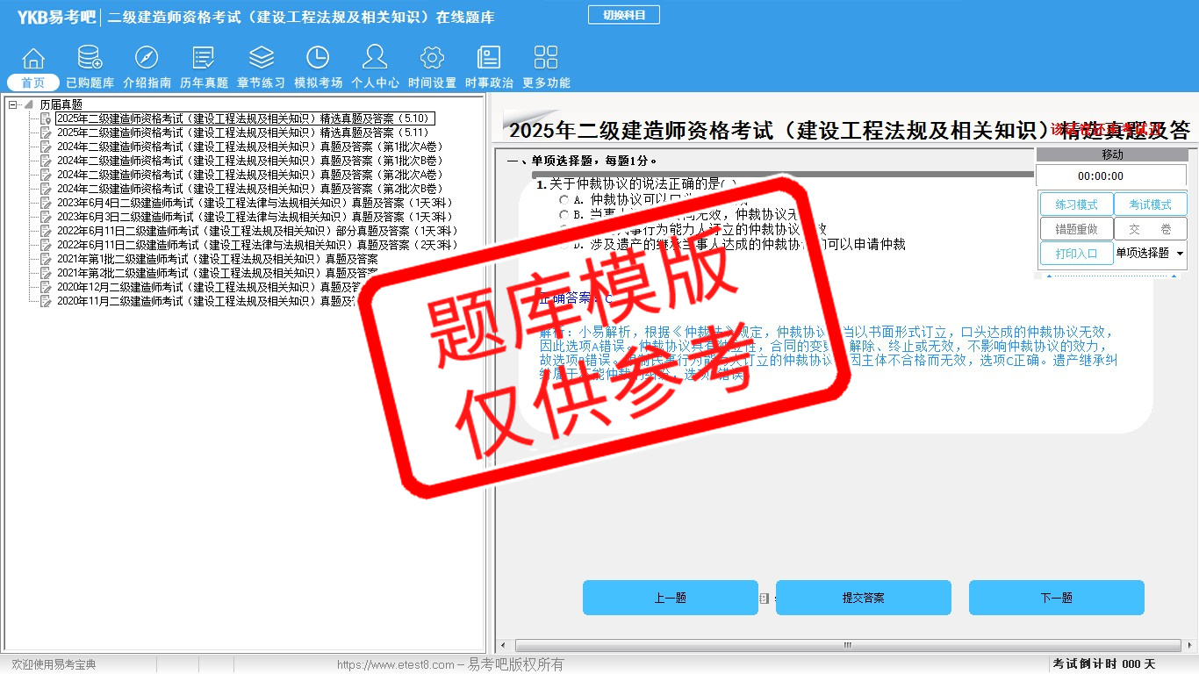
Task: Open 个人中心 user profile icon
Action: click(x=375, y=59)
